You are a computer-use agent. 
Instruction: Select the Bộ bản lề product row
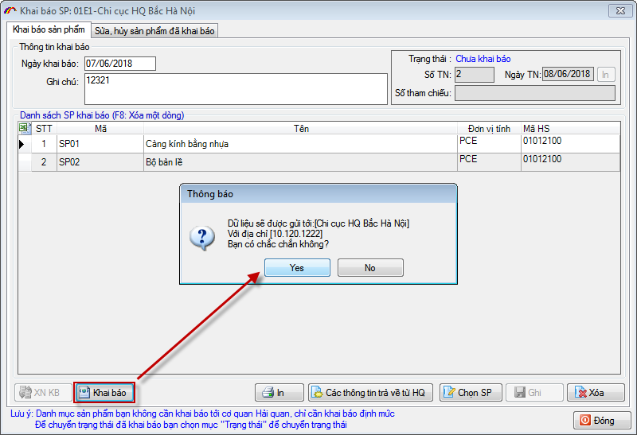[x=299, y=162]
